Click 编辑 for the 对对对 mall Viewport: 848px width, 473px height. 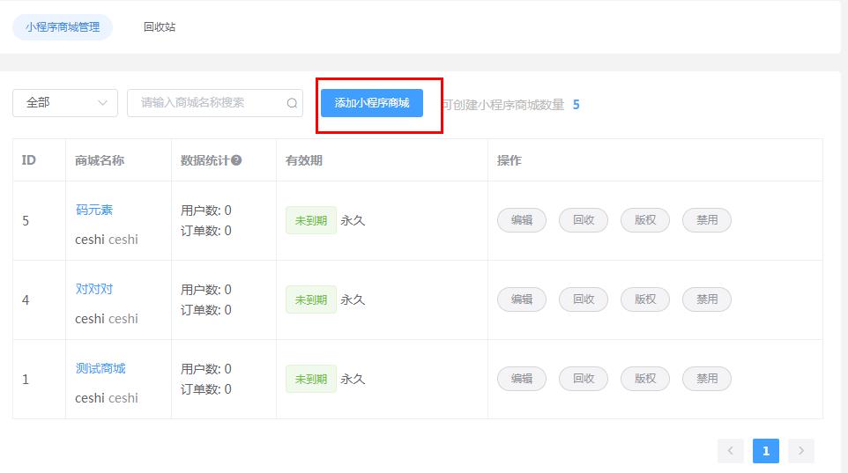click(x=522, y=299)
